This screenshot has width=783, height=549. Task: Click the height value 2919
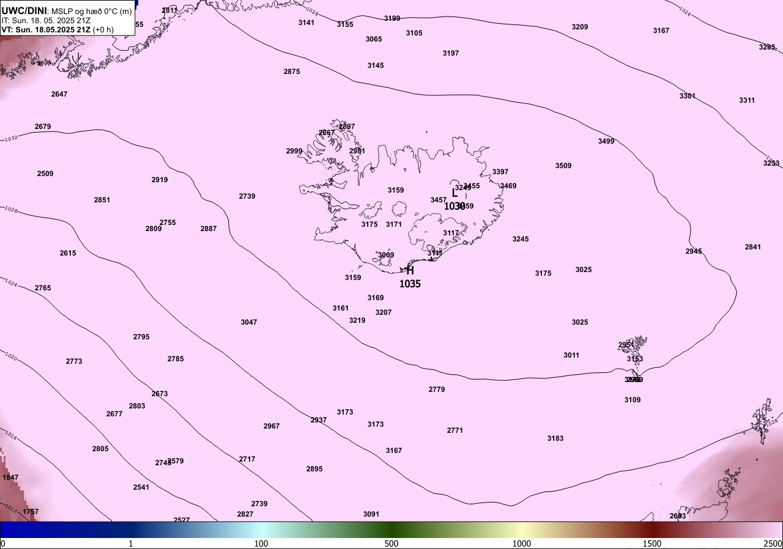pos(160,180)
